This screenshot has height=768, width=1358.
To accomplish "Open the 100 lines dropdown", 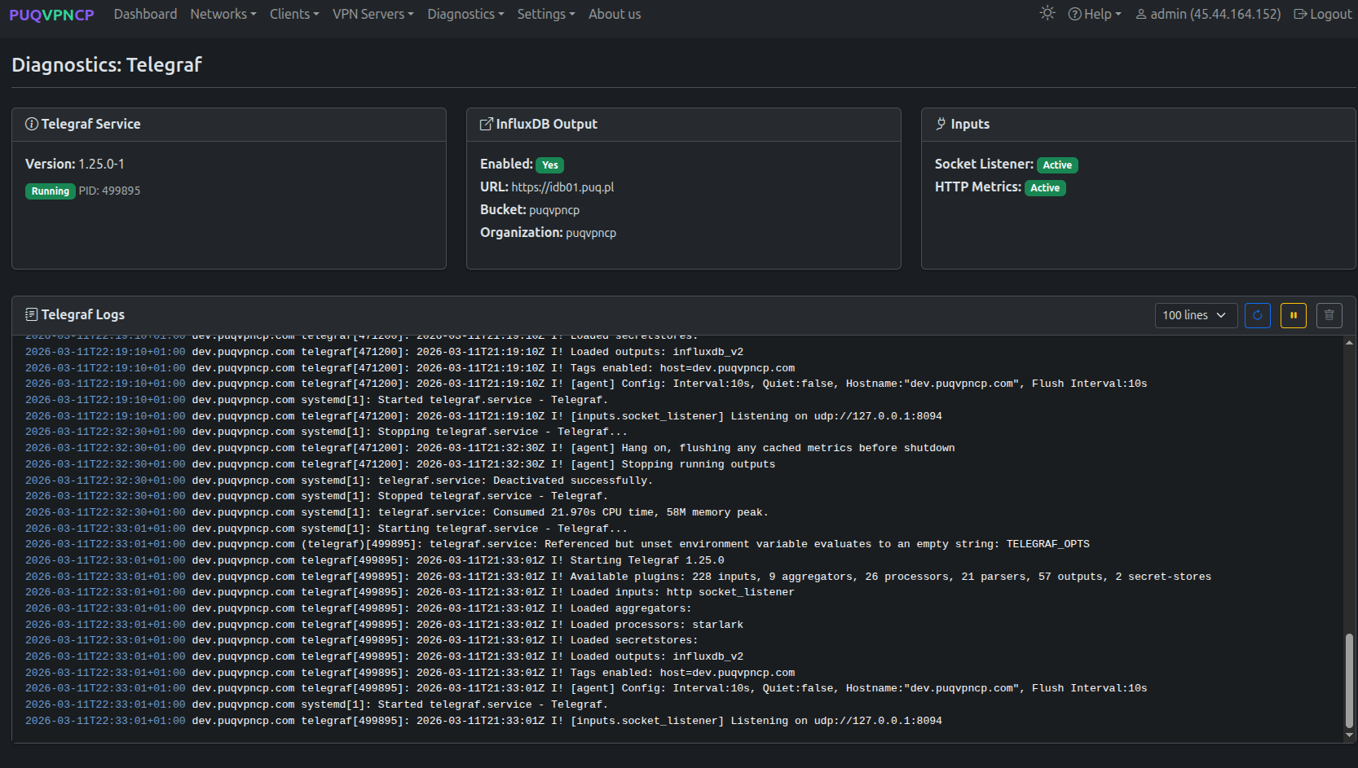I will tap(1196, 315).
